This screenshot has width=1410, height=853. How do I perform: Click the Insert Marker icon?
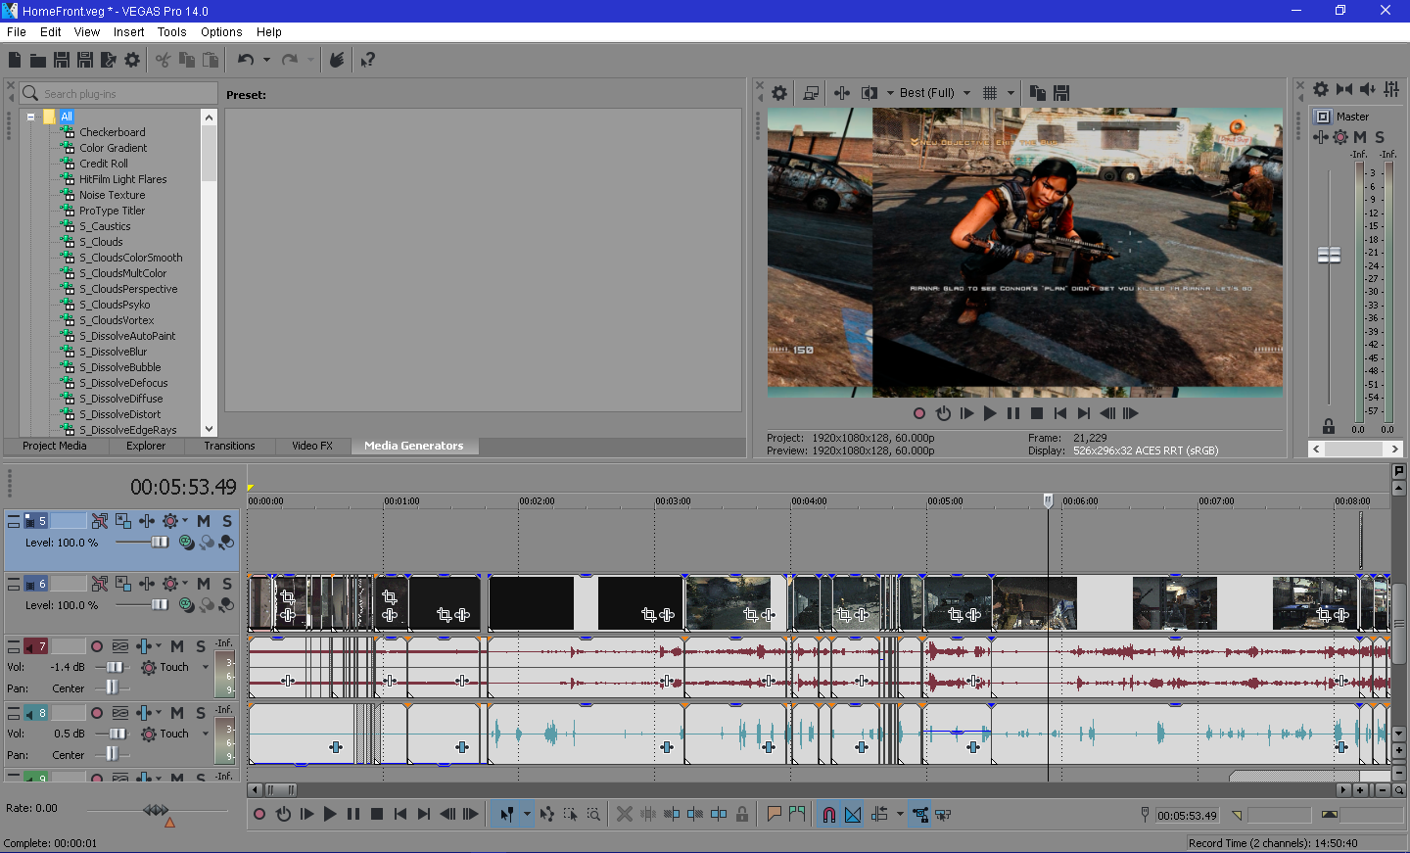774,814
